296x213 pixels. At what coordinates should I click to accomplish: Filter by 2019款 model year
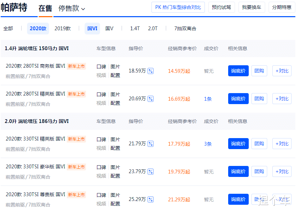click(62, 29)
